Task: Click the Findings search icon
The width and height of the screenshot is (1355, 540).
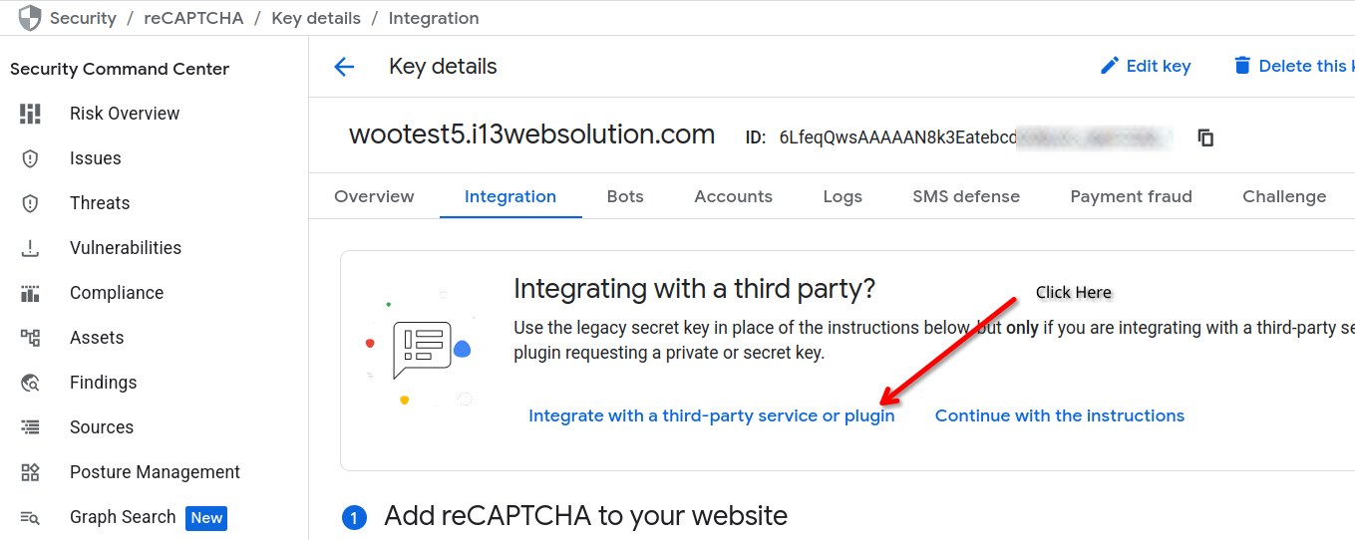Action: [x=30, y=383]
